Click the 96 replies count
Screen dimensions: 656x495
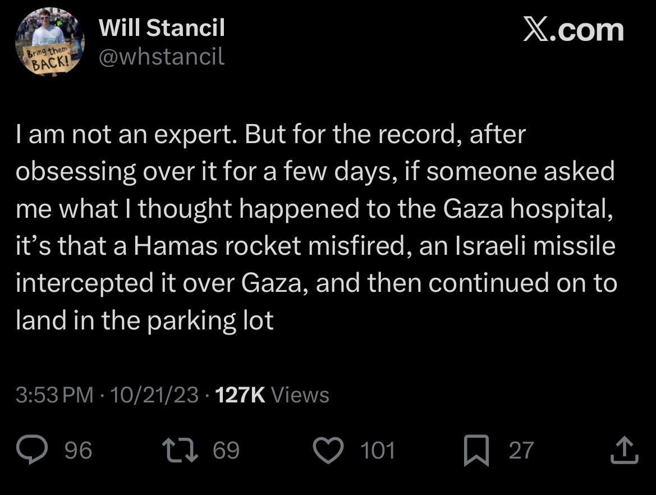pyautogui.click(x=78, y=450)
